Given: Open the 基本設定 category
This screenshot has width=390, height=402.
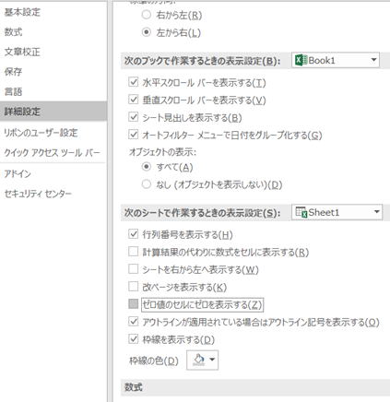Looking at the screenshot, I should pyautogui.click(x=22, y=12).
